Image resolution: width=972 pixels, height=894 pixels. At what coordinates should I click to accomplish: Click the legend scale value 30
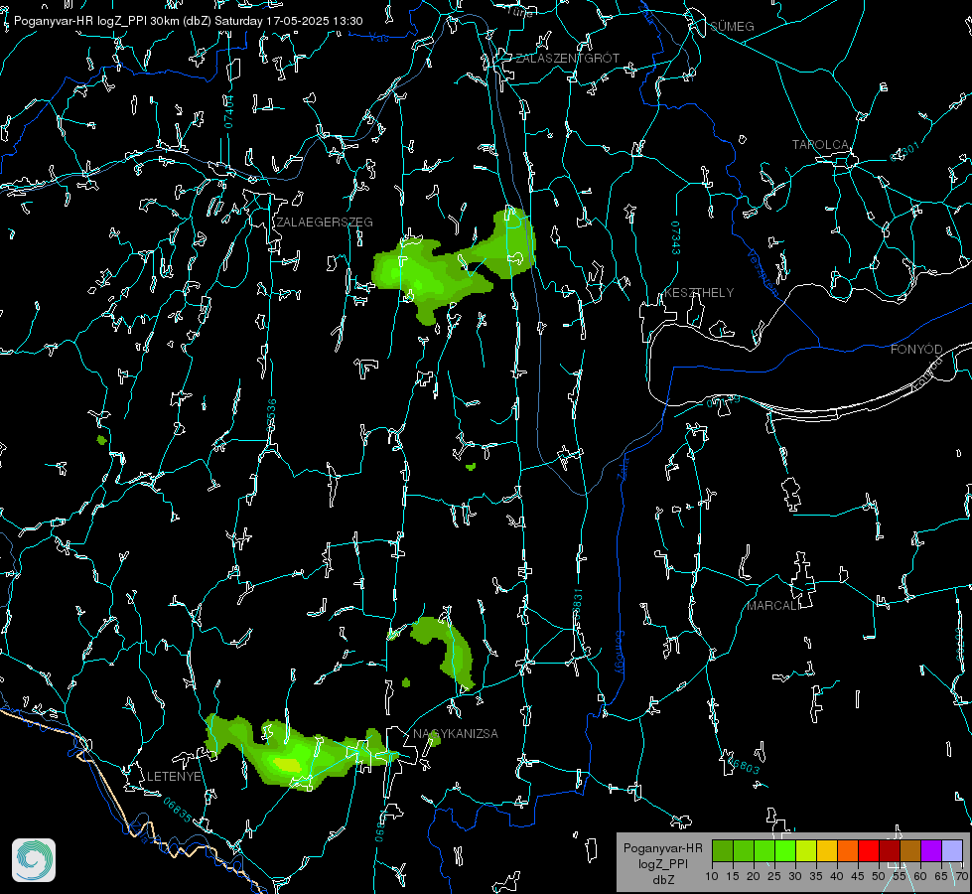click(795, 877)
